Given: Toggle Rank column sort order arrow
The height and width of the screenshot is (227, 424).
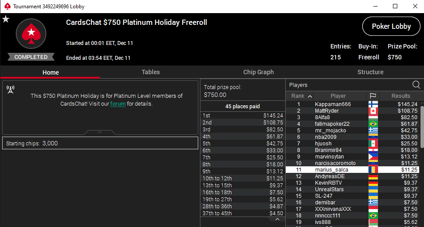Looking at the screenshot, I should 310,96.
